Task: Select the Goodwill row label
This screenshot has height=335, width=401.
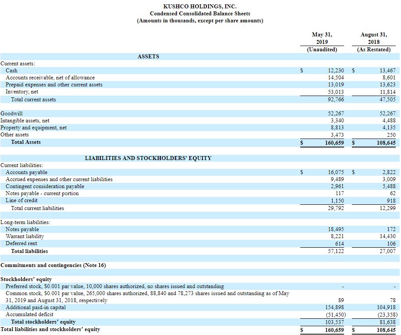Action: (x=11, y=114)
